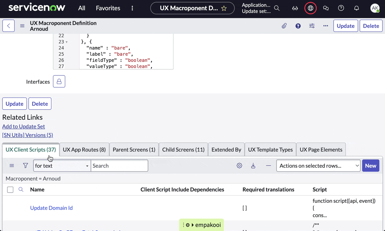Click the New button above the list
This screenshot has height=231, width=385.
tap(371, 166)
